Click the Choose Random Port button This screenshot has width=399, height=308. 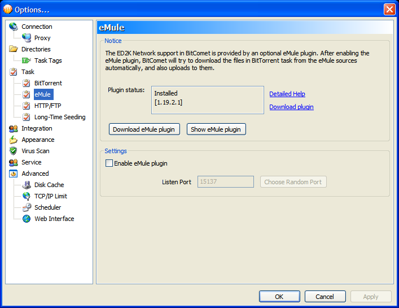click(x=293, y=182)
